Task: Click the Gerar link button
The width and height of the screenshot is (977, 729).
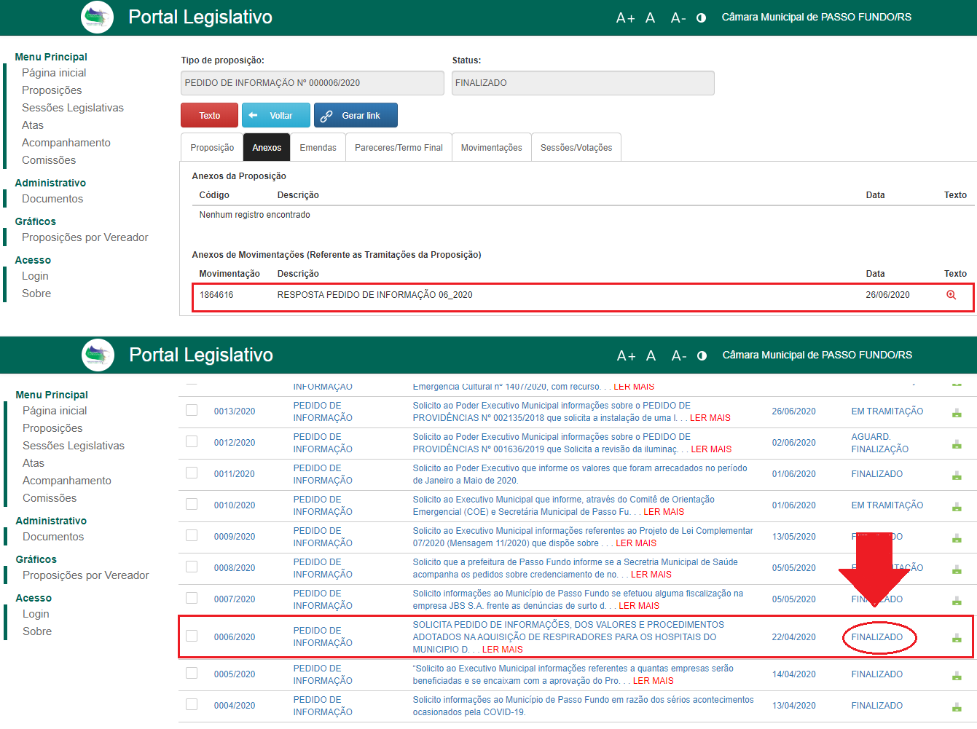Action: coord(356,116)
